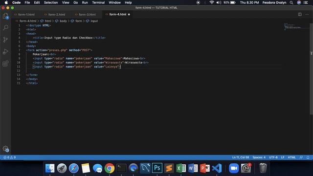This screenshot has height=176, width=313.
Task: Click the "Lainnya" value on line 11
Action: (112, 66)
